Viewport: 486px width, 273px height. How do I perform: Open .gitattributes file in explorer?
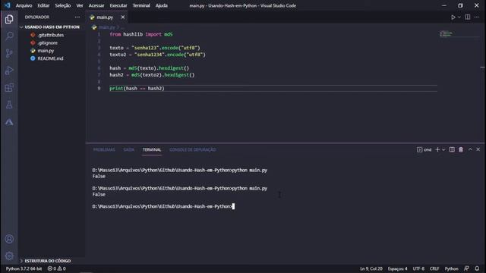click(x=51, y=35)
